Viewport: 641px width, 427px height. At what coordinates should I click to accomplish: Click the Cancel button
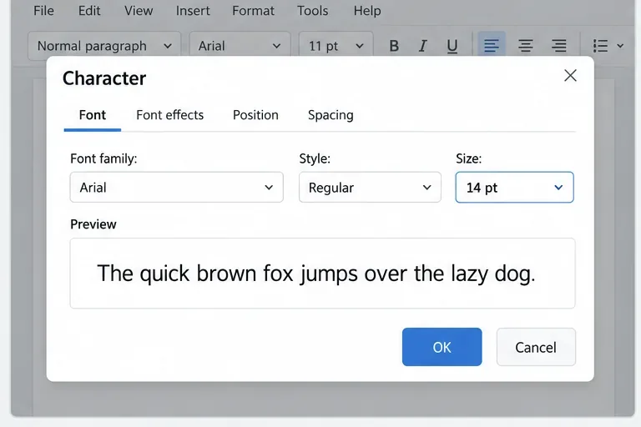coord(536,347)
